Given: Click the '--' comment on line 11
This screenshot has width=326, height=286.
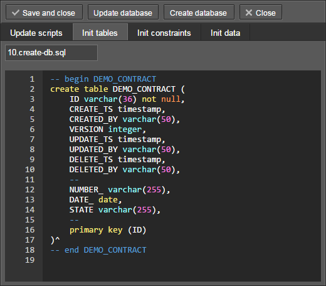Looking at the screenshot, I should tap(74, 180).
